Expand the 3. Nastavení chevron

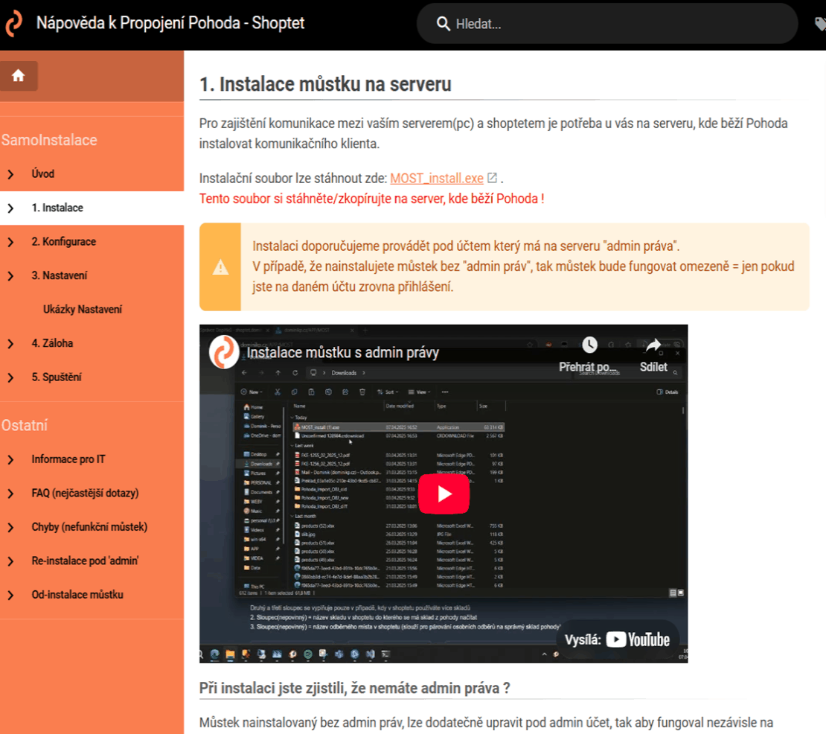10,275
